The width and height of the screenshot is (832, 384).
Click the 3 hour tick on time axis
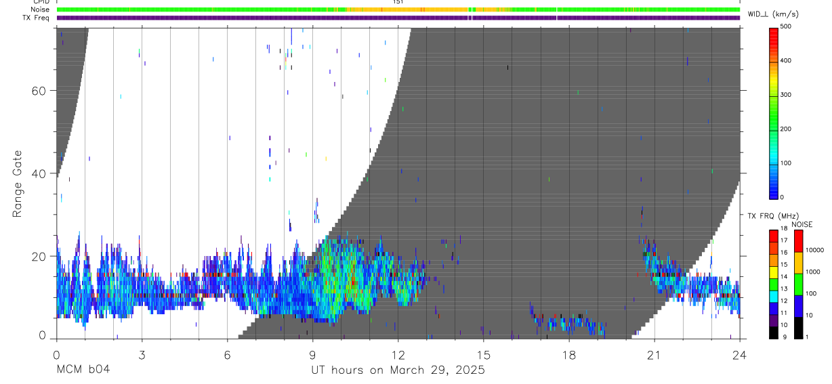[142, 354]
